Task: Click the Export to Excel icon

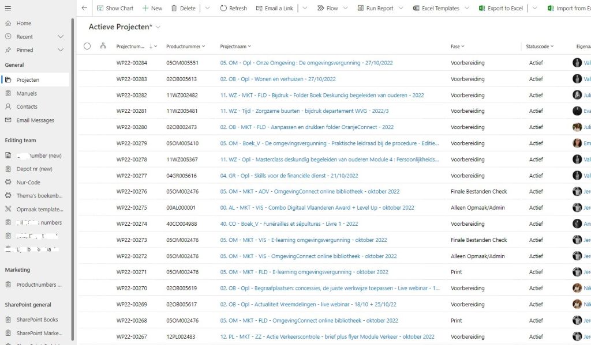Action: point(482,8)
